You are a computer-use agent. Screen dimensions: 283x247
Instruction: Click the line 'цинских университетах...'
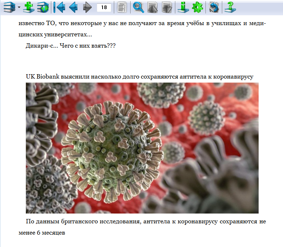pos(55,35)
